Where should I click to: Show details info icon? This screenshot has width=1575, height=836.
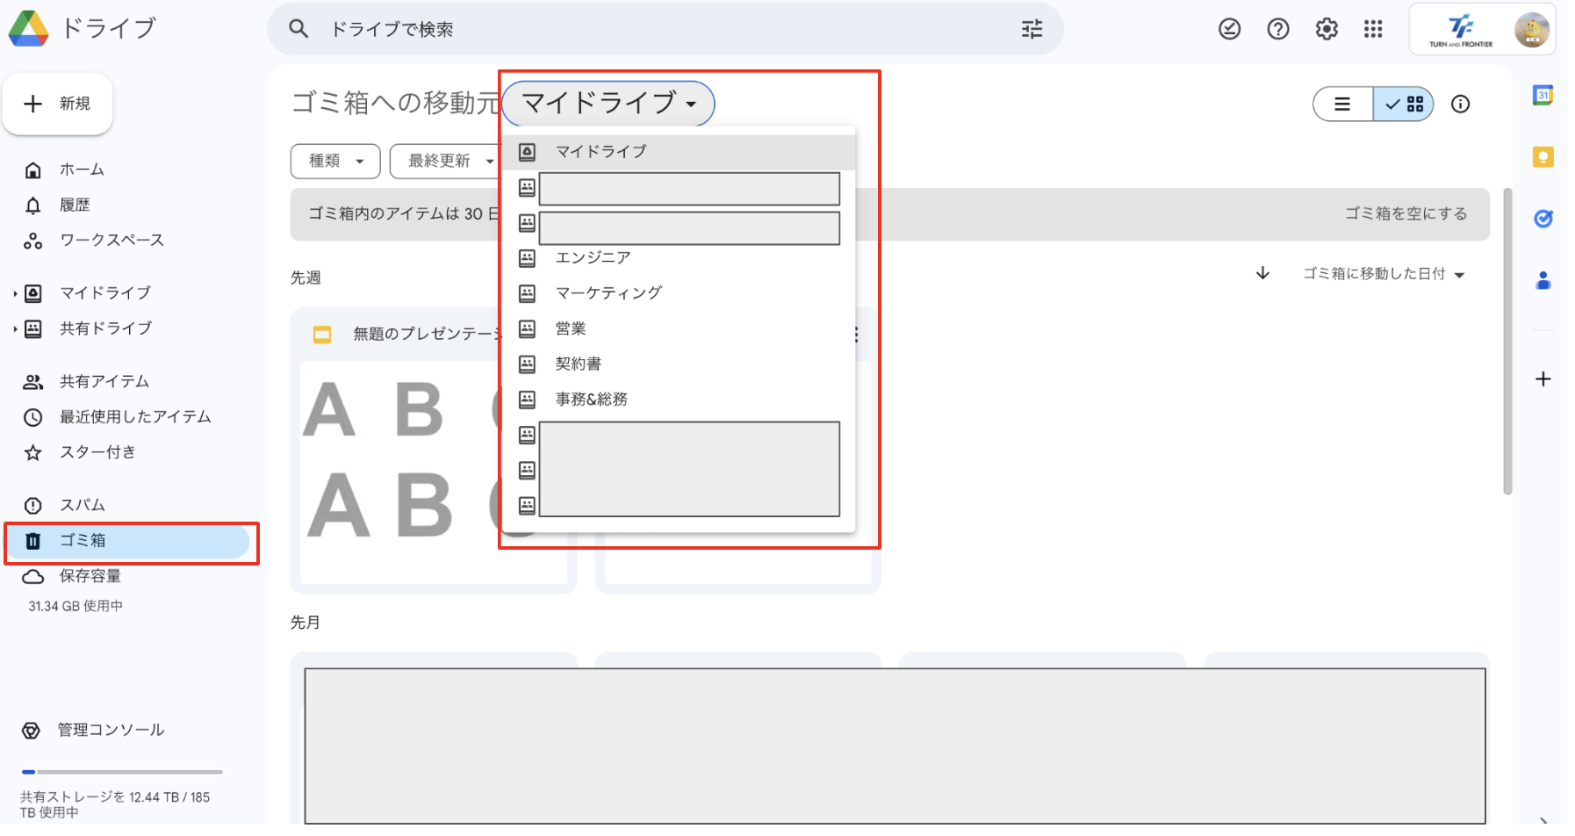coord(1460,104)
